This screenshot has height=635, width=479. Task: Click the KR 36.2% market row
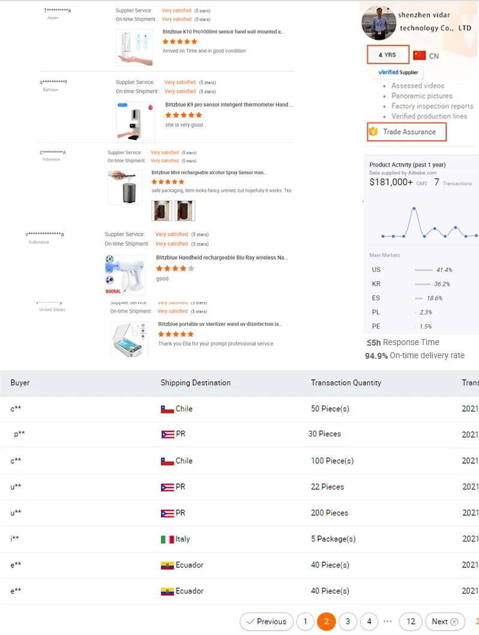tap(411, 284)
